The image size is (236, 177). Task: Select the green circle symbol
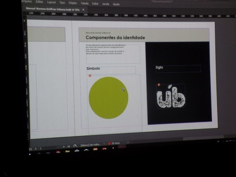click(x=109, y=98)
